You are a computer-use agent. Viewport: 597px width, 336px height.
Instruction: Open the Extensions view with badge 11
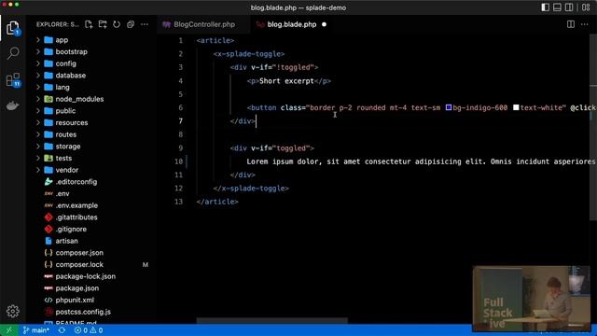tap(13, 80)
